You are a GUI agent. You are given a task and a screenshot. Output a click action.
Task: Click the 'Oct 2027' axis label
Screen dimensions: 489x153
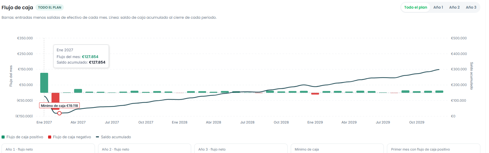(146, 122)
